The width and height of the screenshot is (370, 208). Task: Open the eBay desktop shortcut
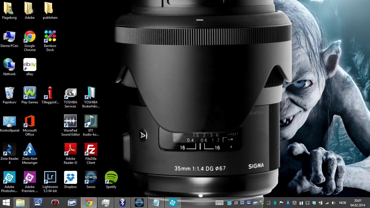pos(30,67)
